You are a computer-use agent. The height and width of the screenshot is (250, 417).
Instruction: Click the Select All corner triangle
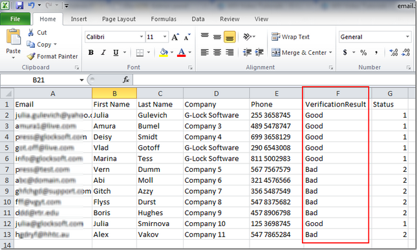pyautogui.click(x=8, y=93)
